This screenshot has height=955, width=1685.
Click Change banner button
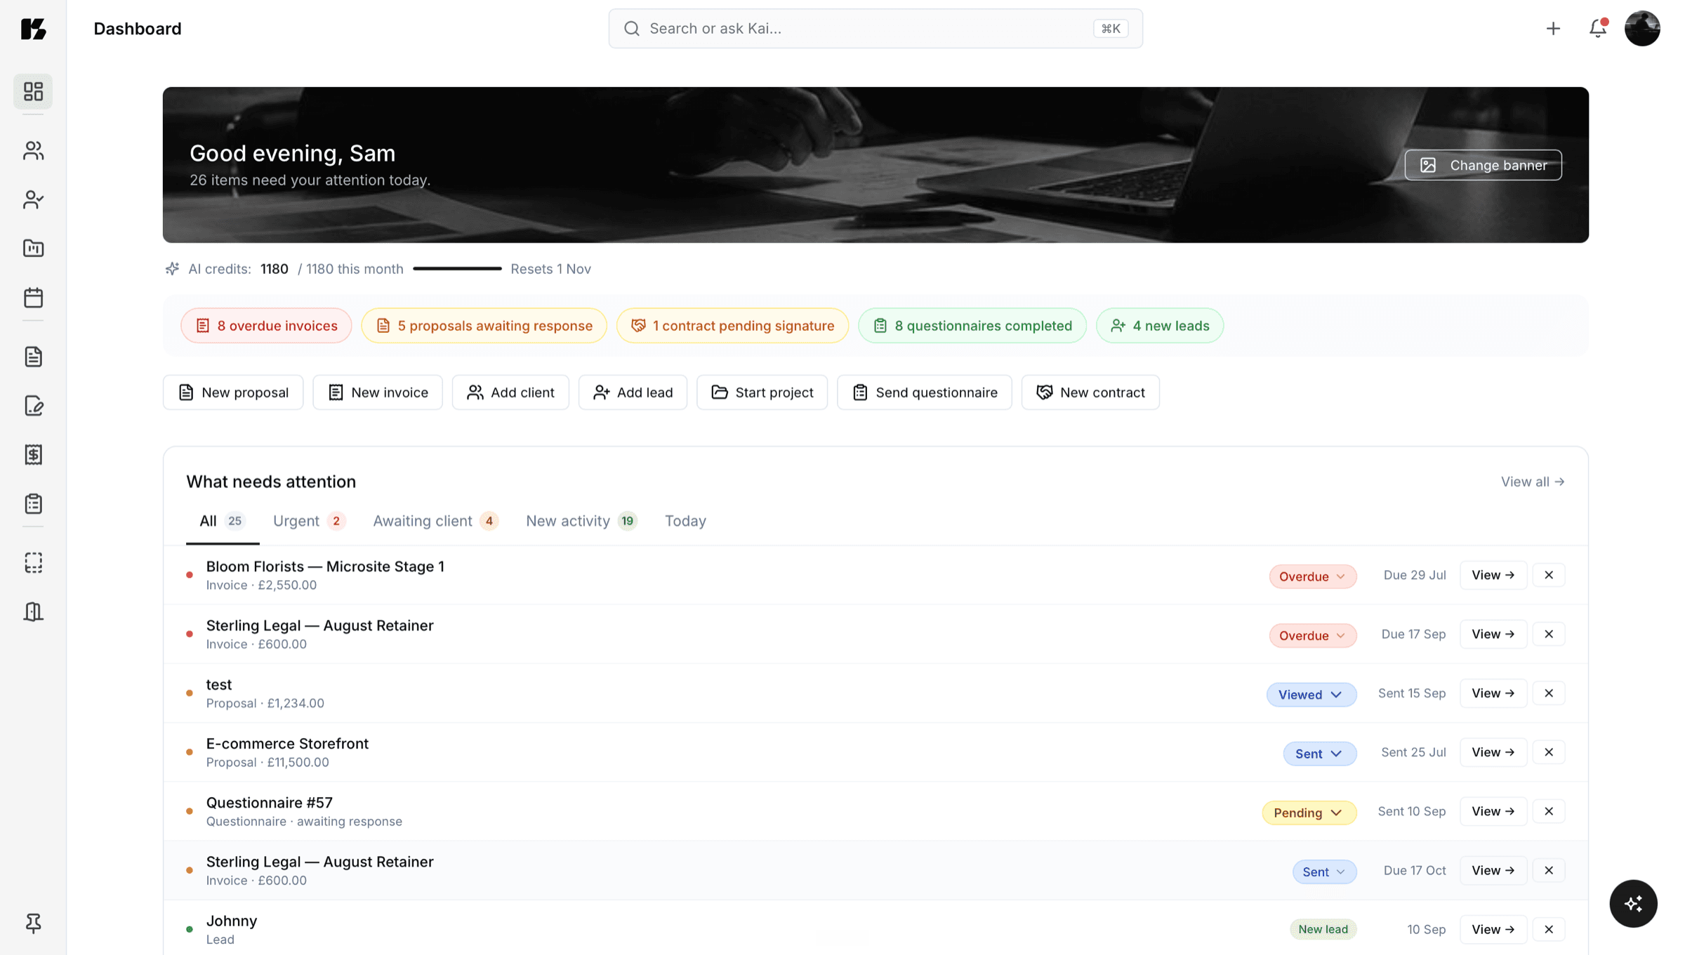(1483, 165)
